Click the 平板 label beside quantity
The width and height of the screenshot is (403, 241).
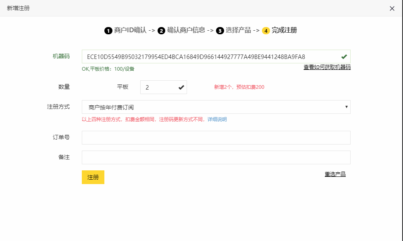pyautogui.click(x=123, y=87)
